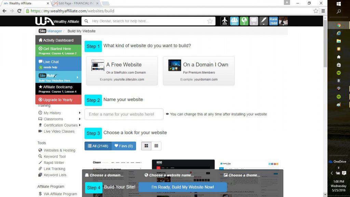The image size is (350, 197).
Task: Expand the My History submenu arrow
Action: 80,113
